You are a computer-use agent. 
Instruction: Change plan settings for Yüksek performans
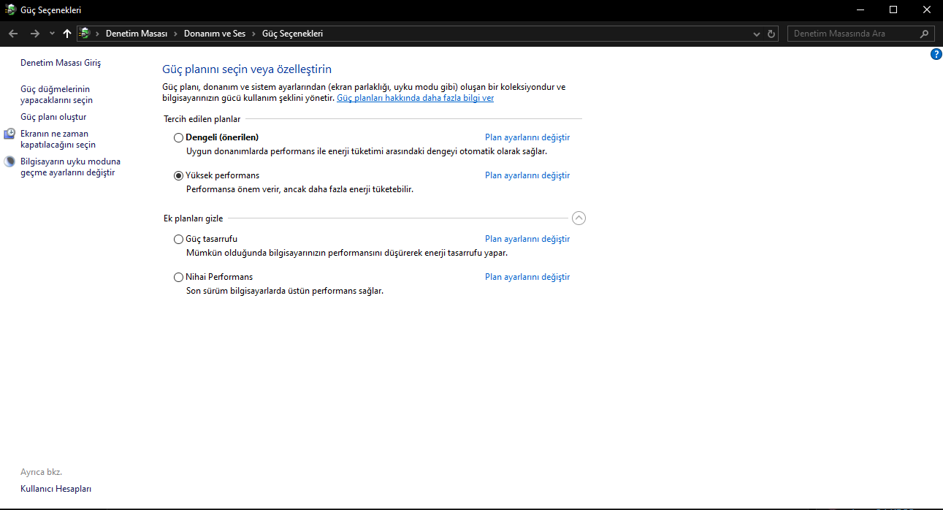click(x=527, y=175)
